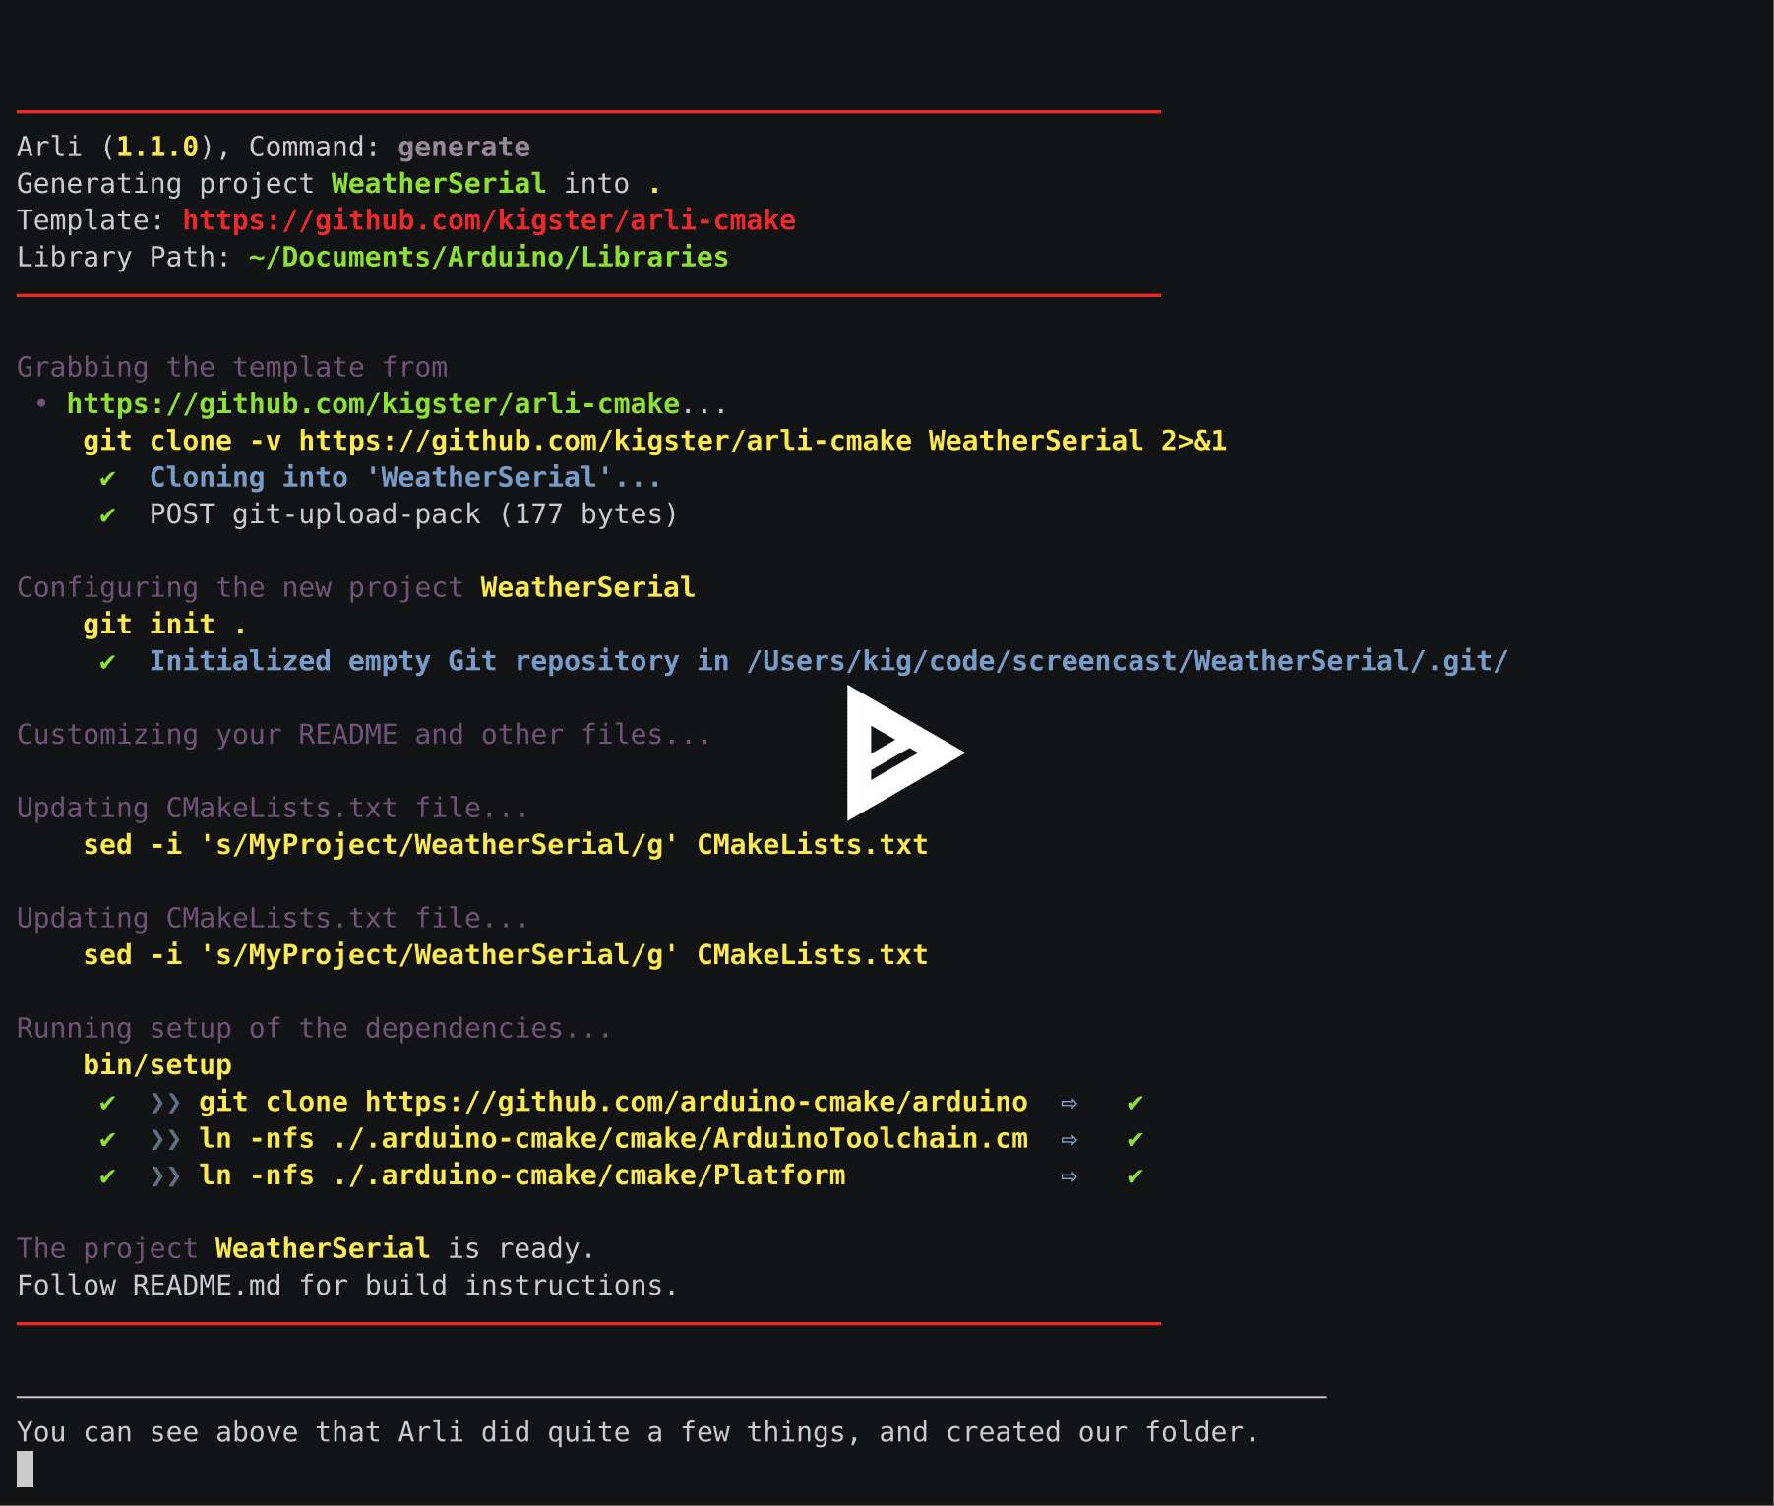1774x1506 pixels.
Task: Expand the chevrons preceding ln -nfs ArduinoToolchain.cm
Action: click(x=165, y=1138)
